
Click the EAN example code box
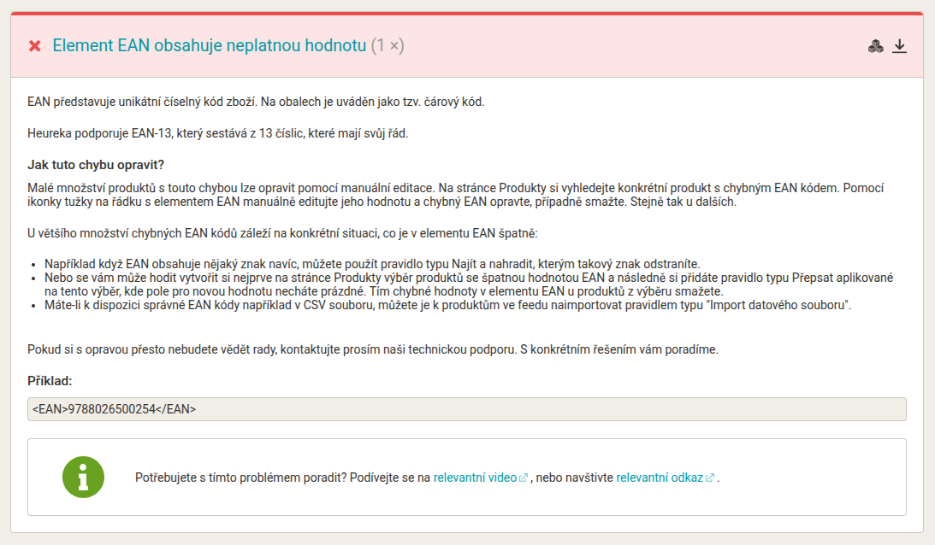(467, 409)
